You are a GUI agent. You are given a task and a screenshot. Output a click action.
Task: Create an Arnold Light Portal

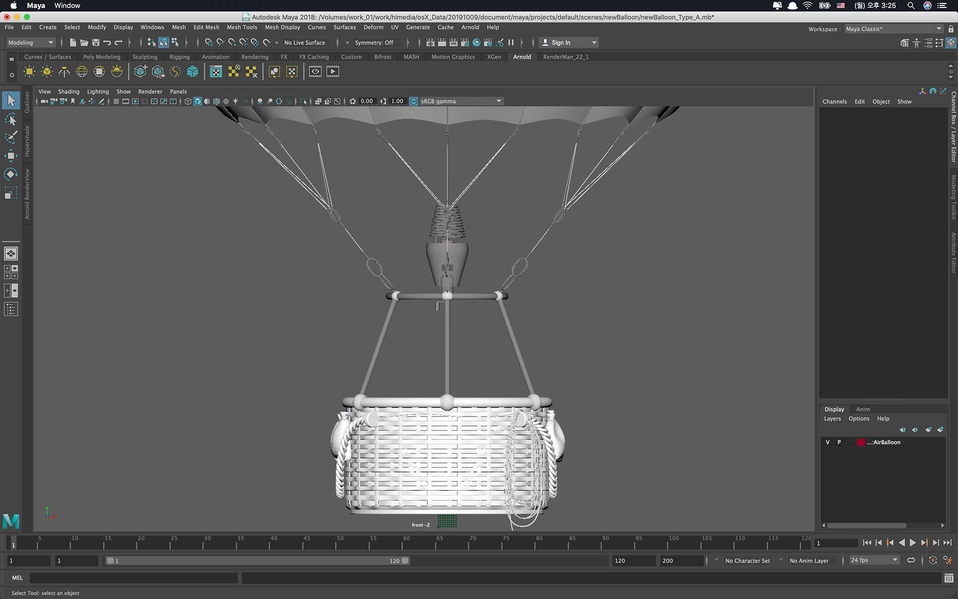coord(99,72)
